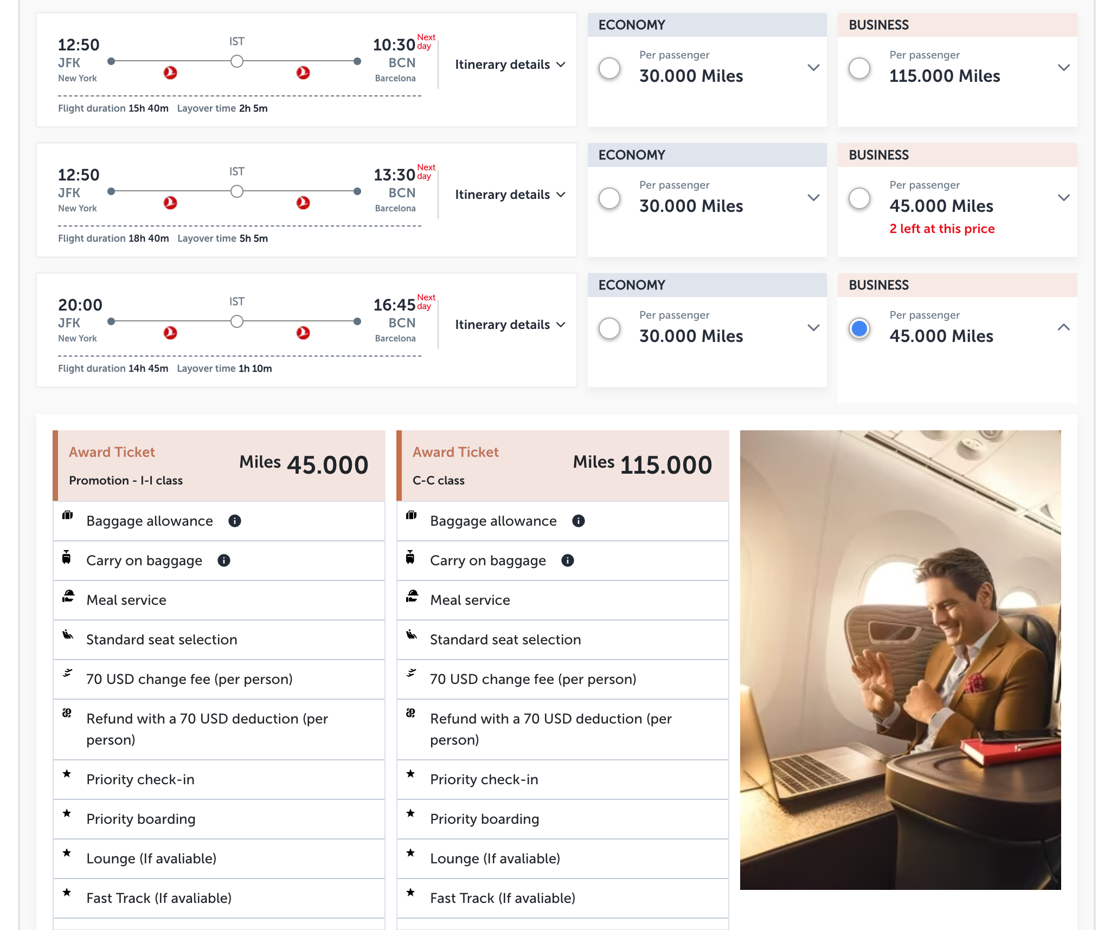This screenshot has width=1117, height=930.
Task: Open Itinerary details for 20:00 to 16:45 flight
Action: pyautogui.click(x=510, y=325)
